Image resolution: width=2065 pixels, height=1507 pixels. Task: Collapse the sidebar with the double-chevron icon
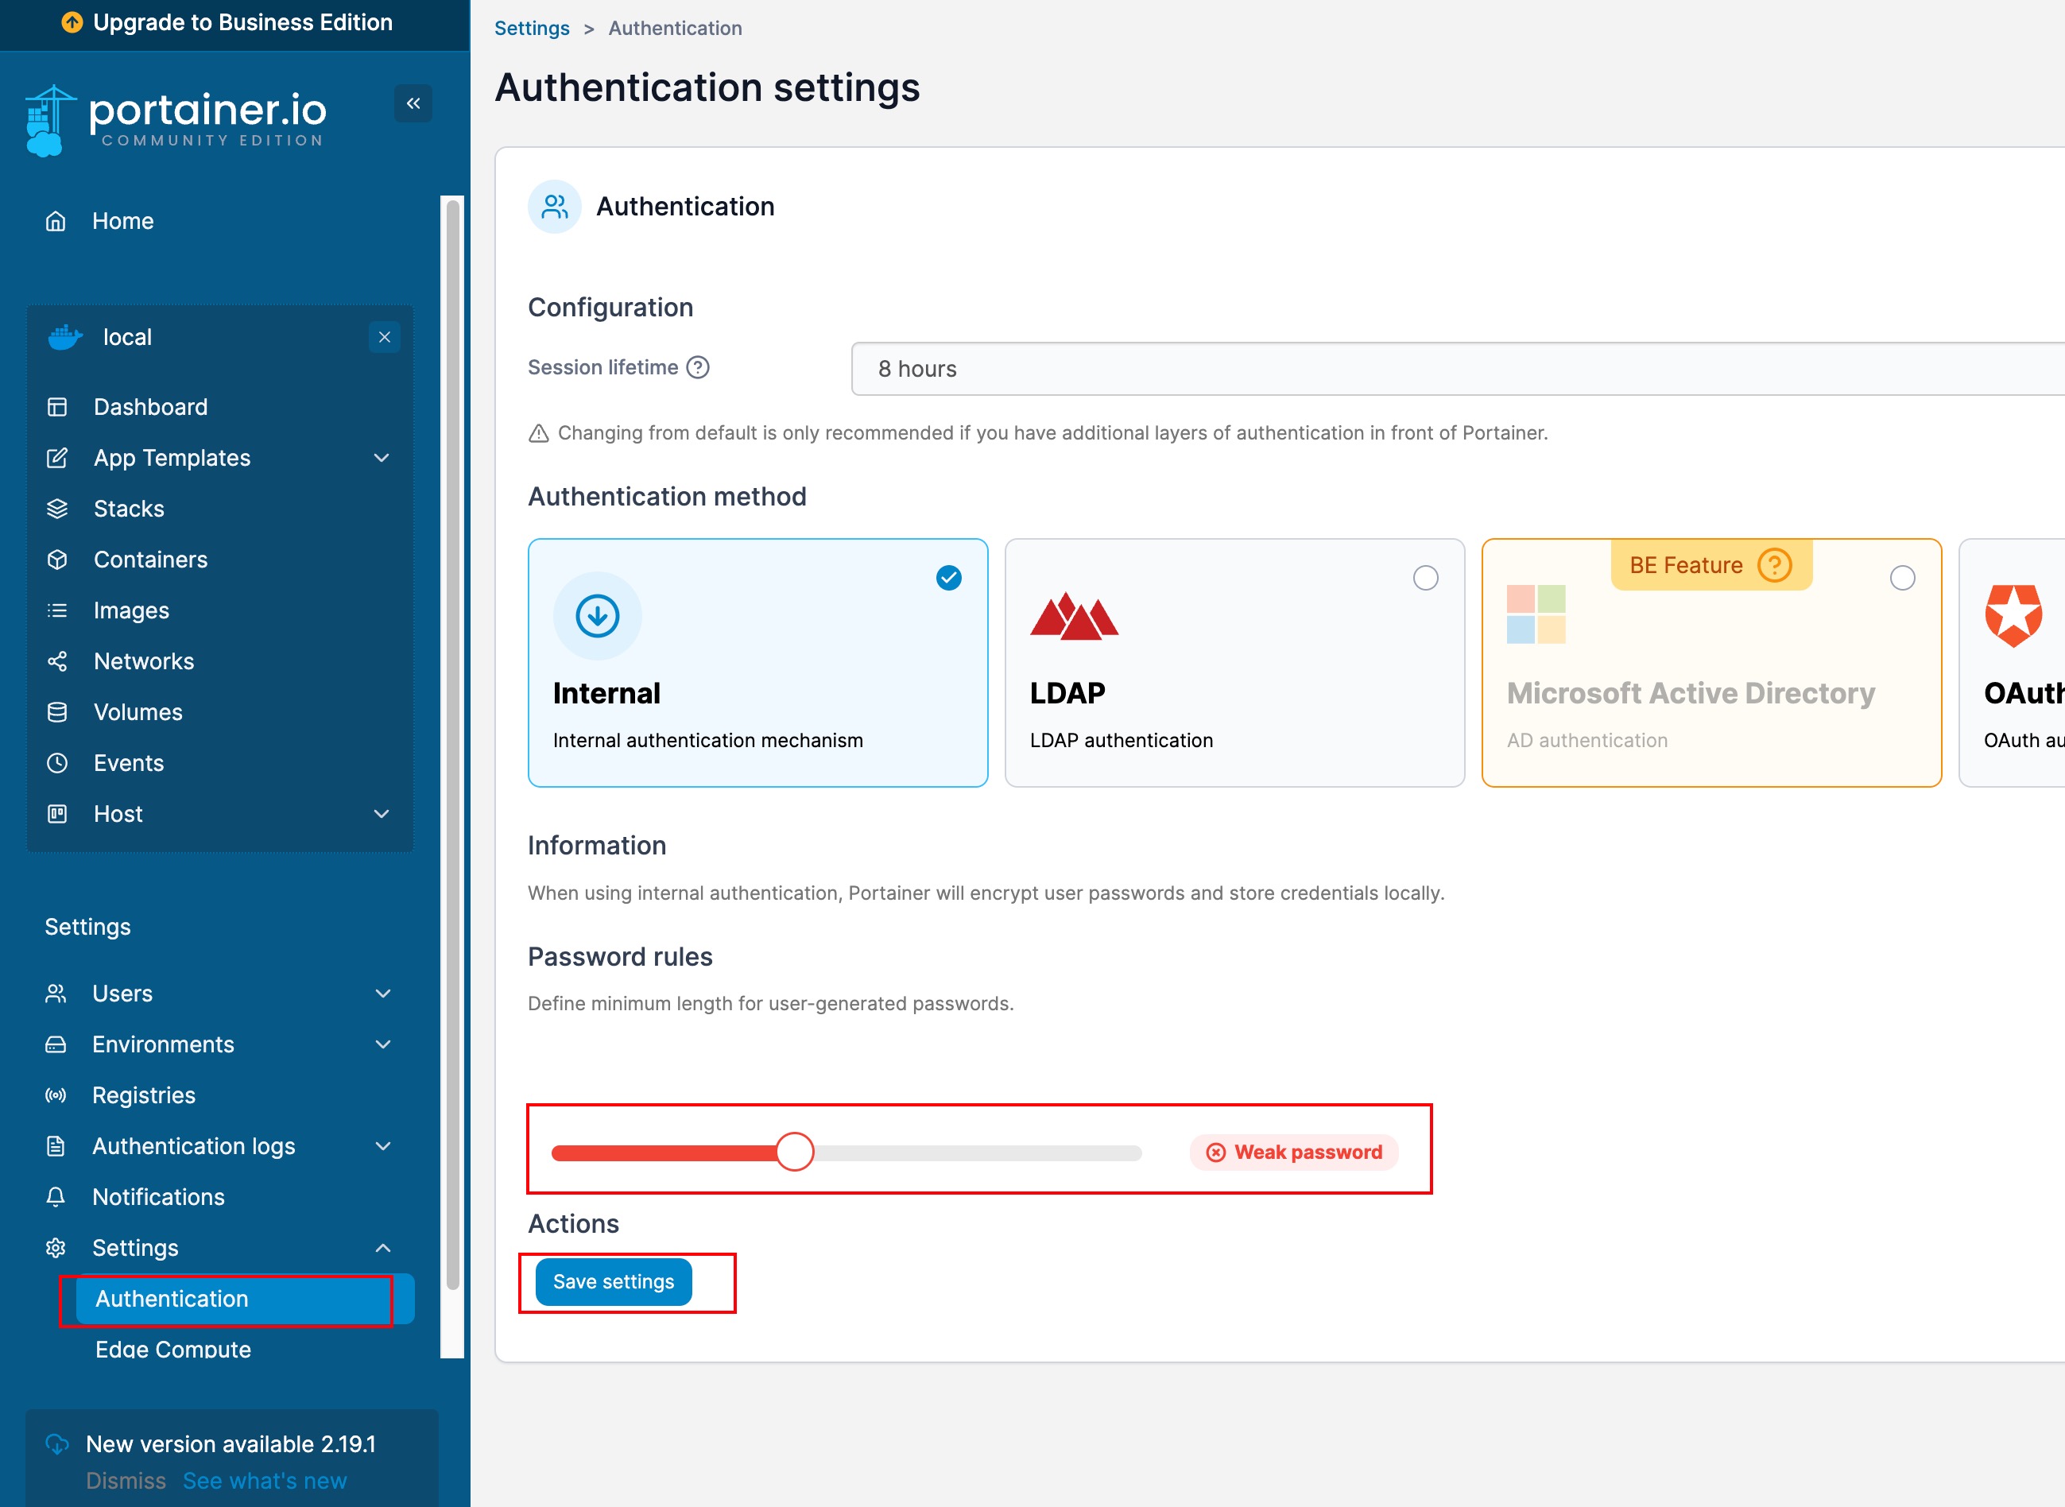(413, 103)
